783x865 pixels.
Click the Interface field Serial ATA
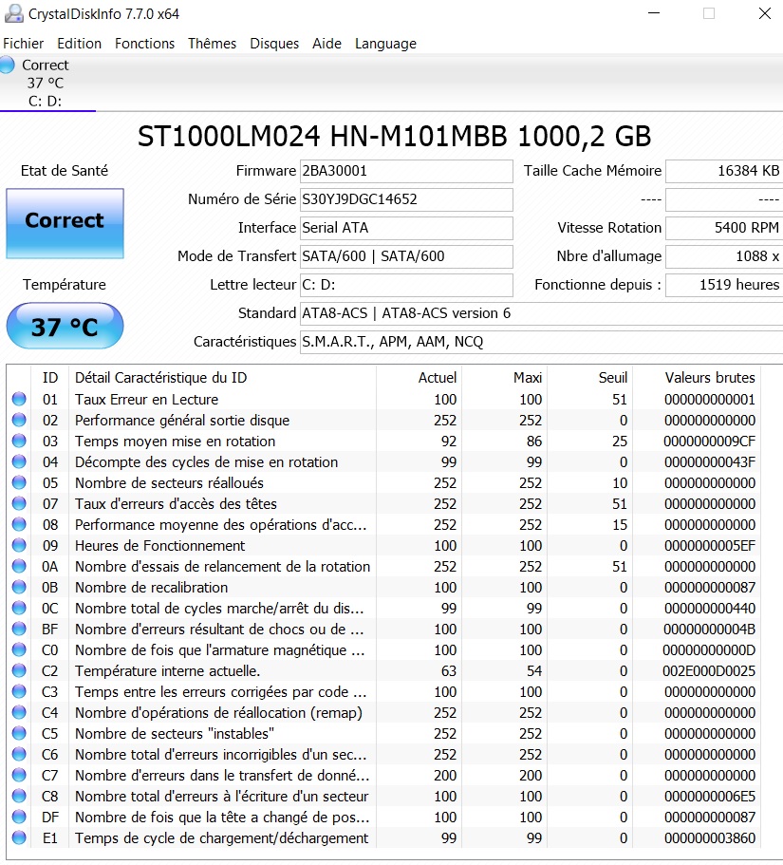tap(406, 228)
